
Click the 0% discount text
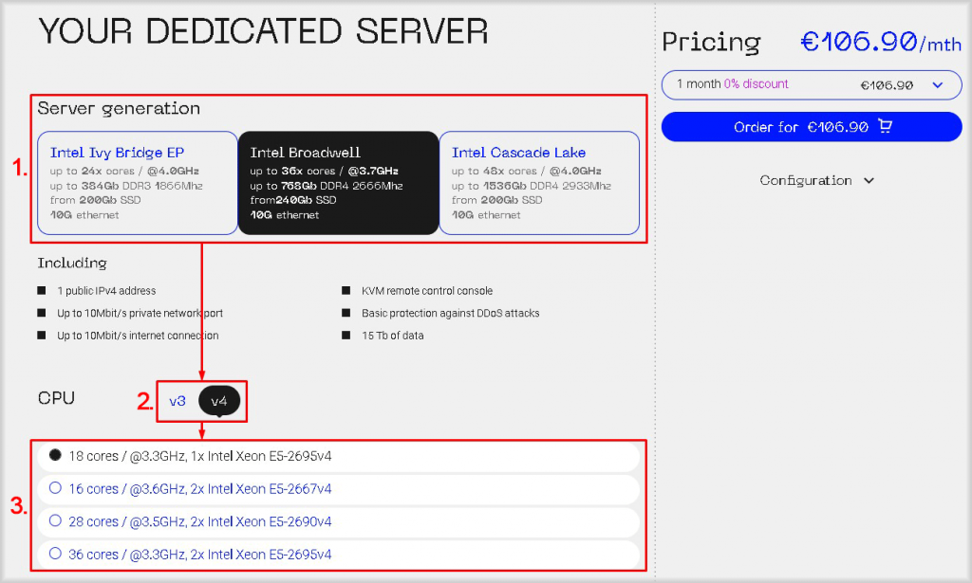pos(756,84)
